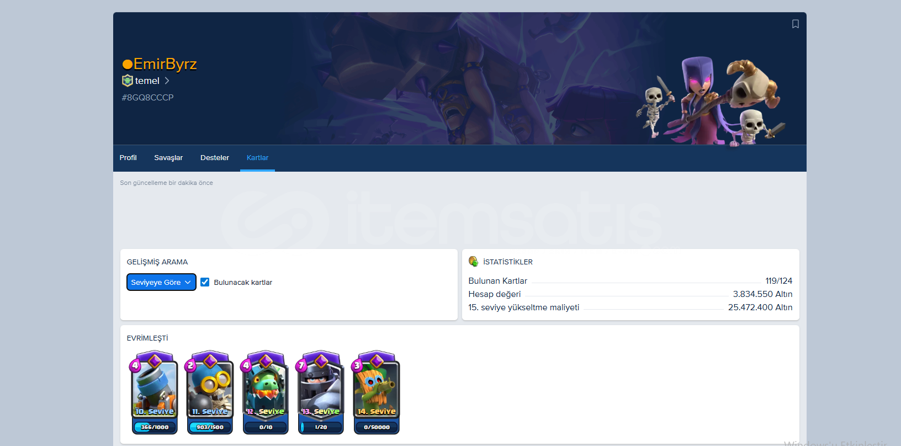Screen dimensions: 901x446
Task: Click the 366/1000 card progress bar
Action: click(x=155, y=427)
